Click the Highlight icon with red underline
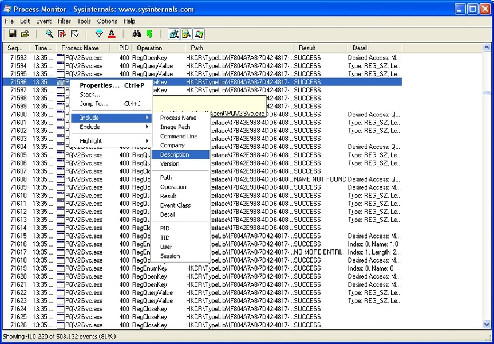 tap(112, 34)
